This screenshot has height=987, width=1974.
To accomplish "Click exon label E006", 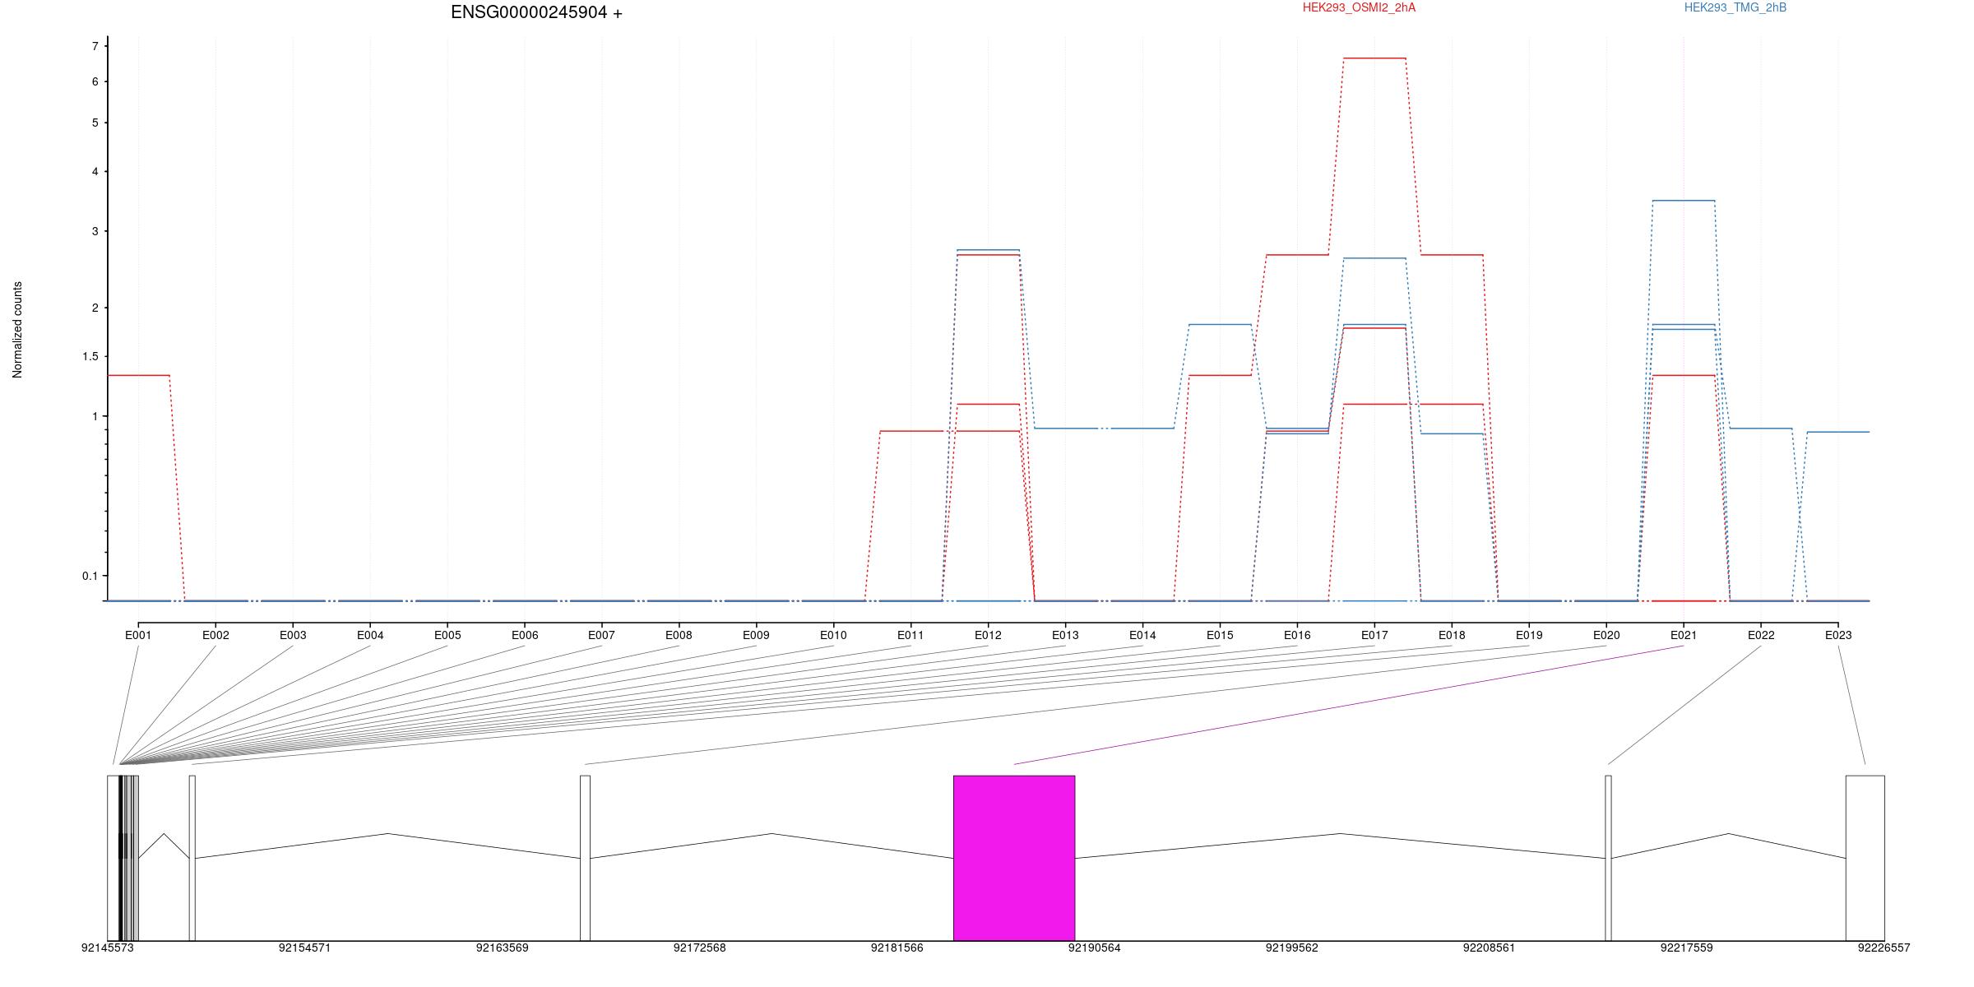I will [525, 635].
